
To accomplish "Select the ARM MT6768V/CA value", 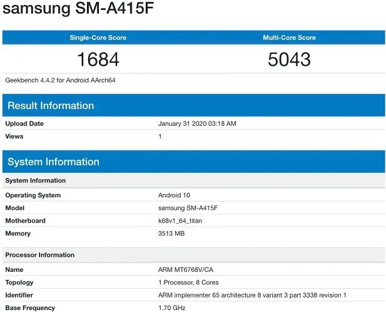I will [x=186, y=269].
